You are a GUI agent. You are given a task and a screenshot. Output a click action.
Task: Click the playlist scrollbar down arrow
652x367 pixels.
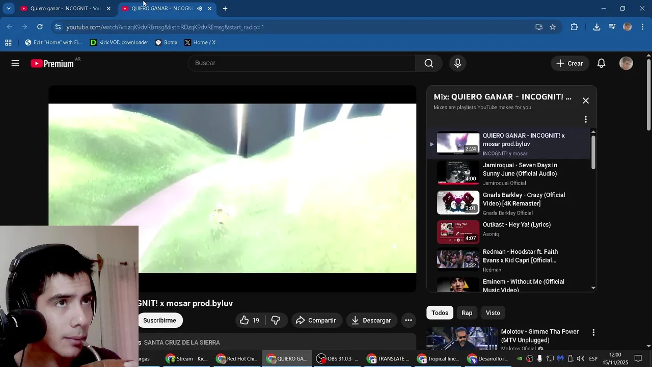click(x=593, y=288)
